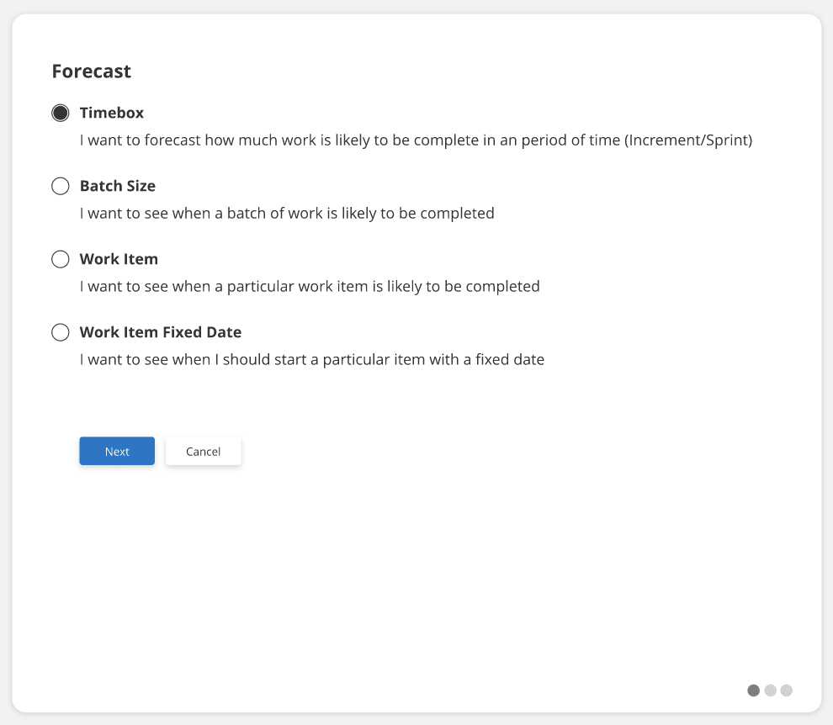The image size is (833, 725).
Task: Click the bold "Batch Size" label text
Action: 118,186
